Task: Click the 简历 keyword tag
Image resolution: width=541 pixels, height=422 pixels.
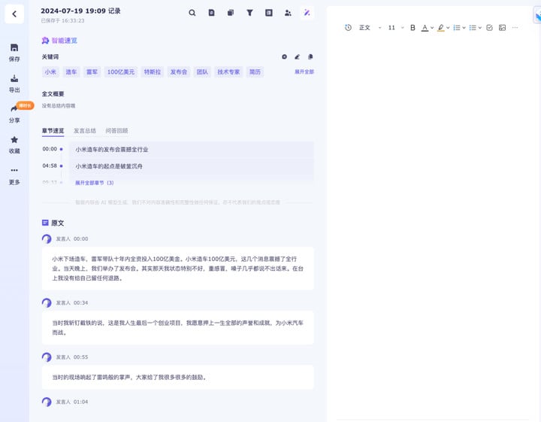Action: pos(255,71)
